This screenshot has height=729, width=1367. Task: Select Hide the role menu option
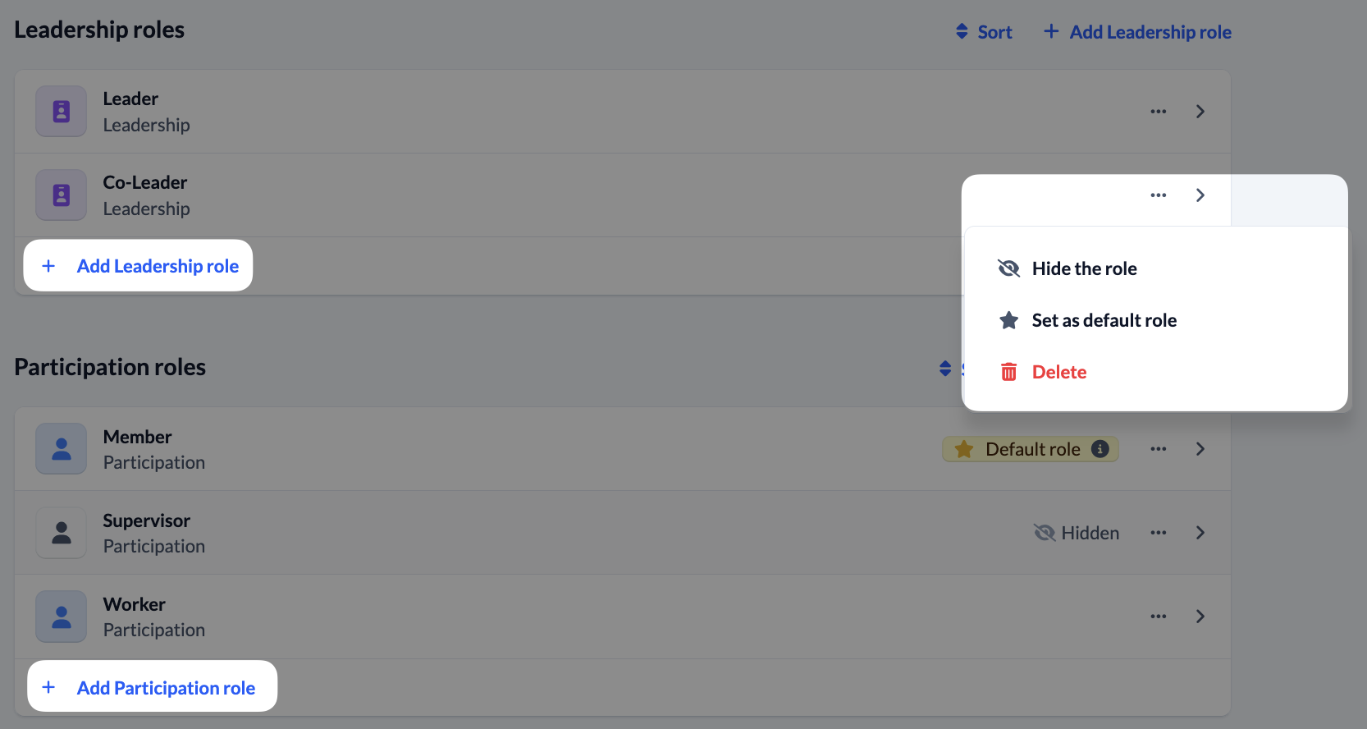tap(1083, 268)
